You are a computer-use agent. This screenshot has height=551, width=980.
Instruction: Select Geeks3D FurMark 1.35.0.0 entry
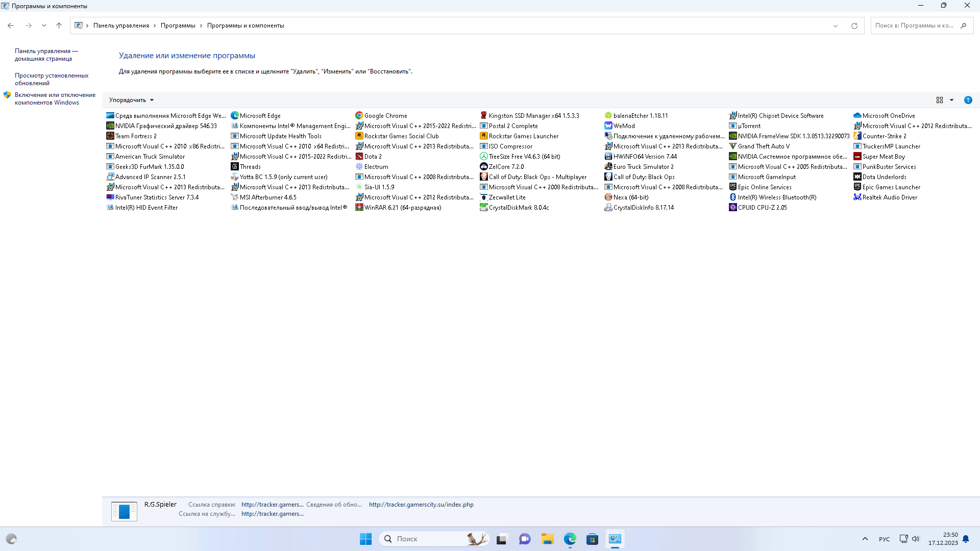click(x=145, y=167)
